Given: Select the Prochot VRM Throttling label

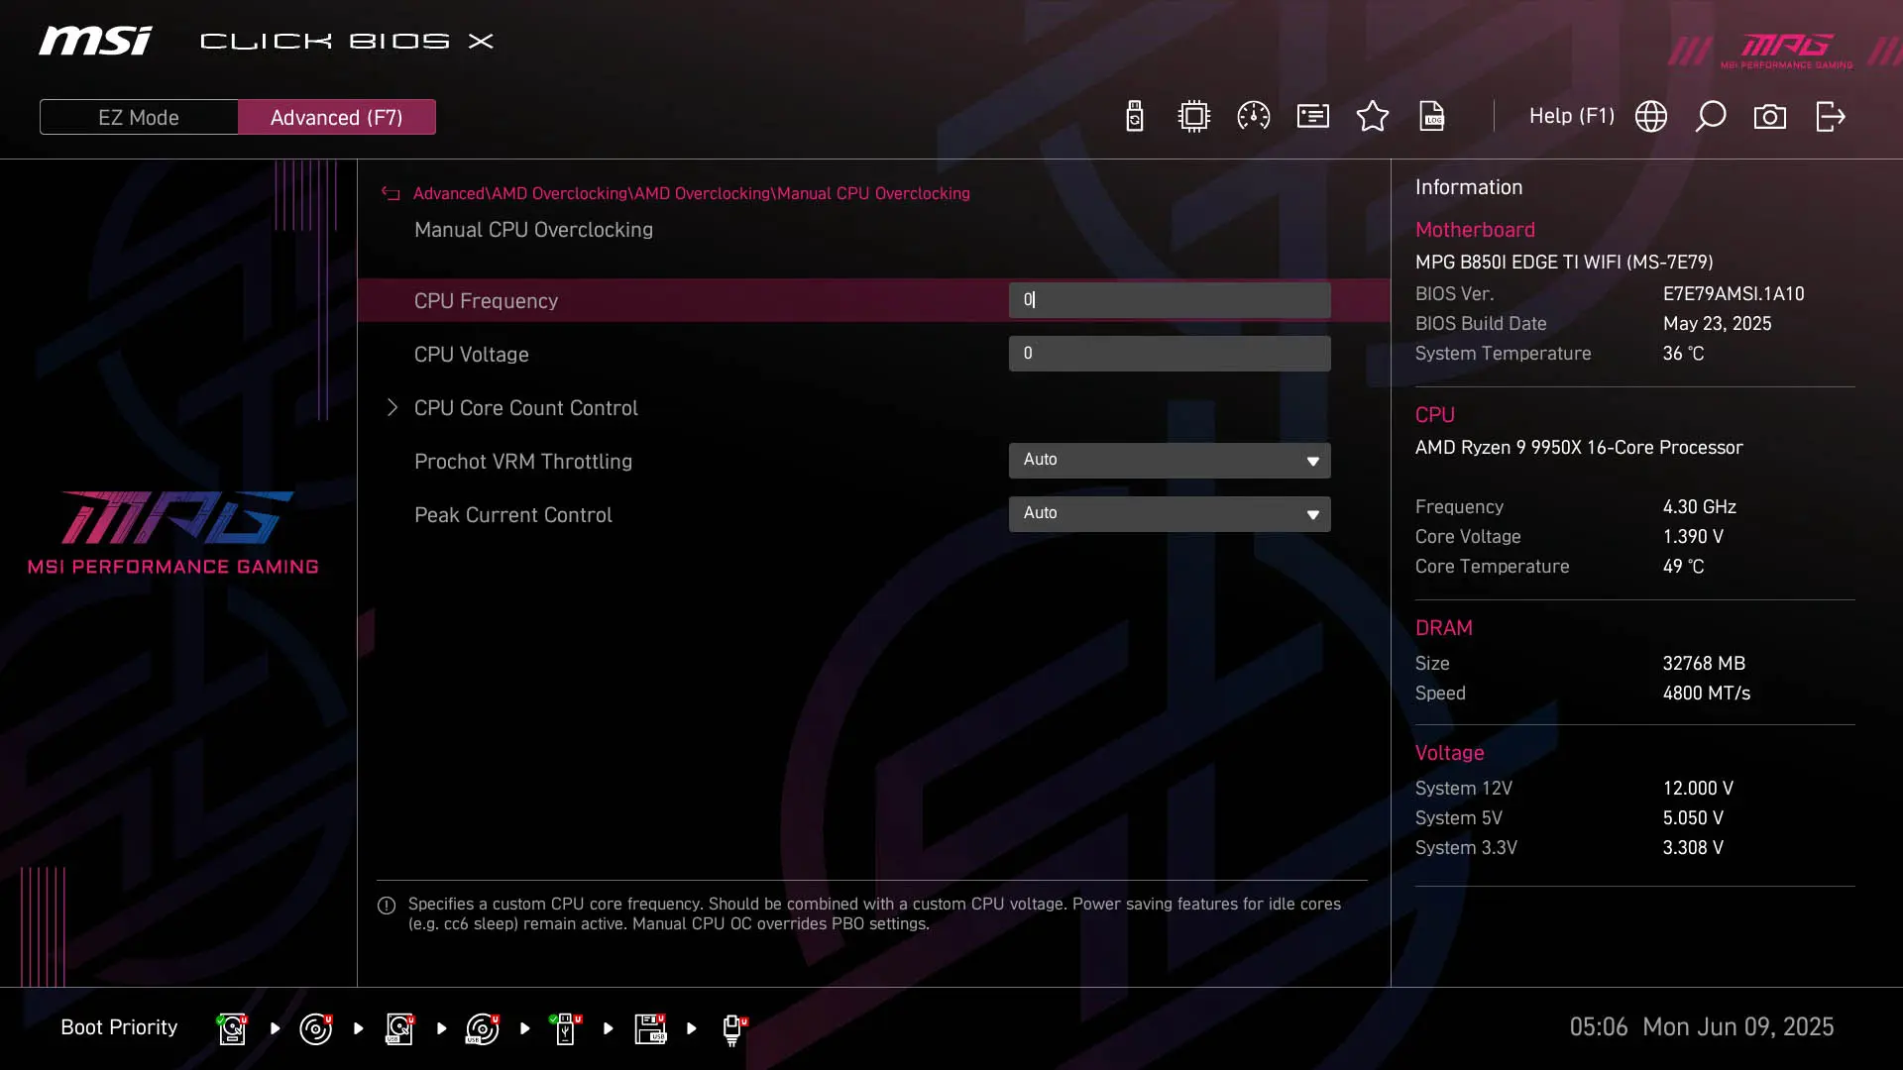Looking at the screenshot, I should click(x=523, y=462).
